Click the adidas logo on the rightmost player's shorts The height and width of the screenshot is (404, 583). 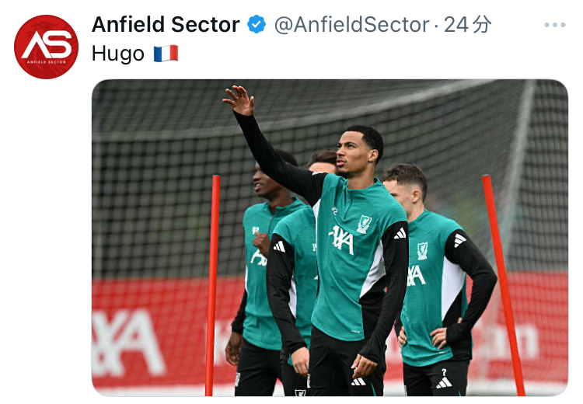[444, 383]
